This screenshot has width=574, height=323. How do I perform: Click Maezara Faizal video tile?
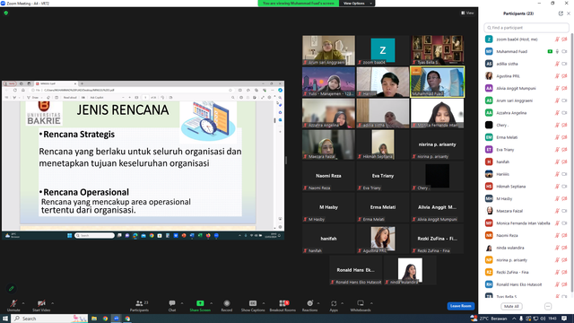(329, 144)
